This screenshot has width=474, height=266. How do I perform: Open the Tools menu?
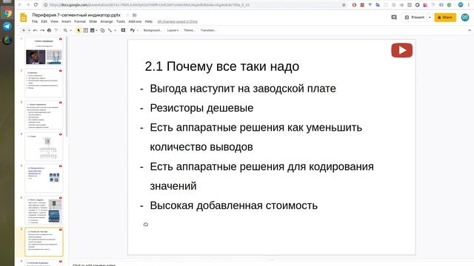pos(121,21)
